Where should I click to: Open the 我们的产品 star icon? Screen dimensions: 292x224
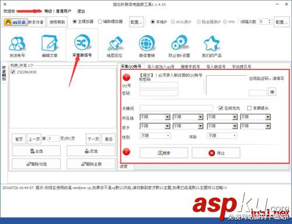[x=211, y=47]
